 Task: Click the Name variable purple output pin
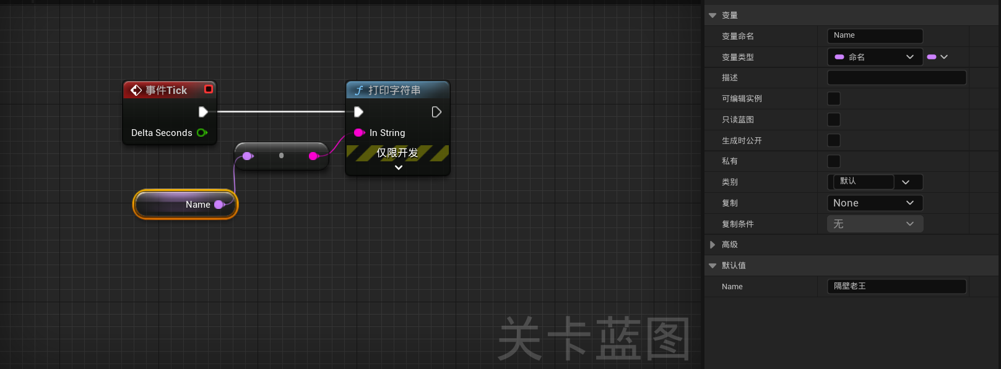point(219,205)
